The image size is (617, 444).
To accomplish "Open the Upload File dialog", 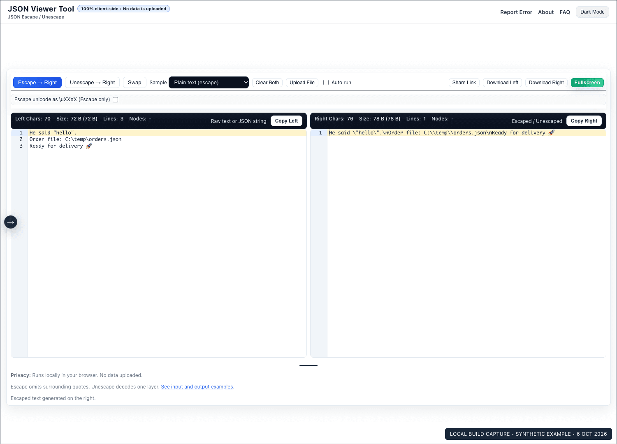I will (x=302, y=83).
